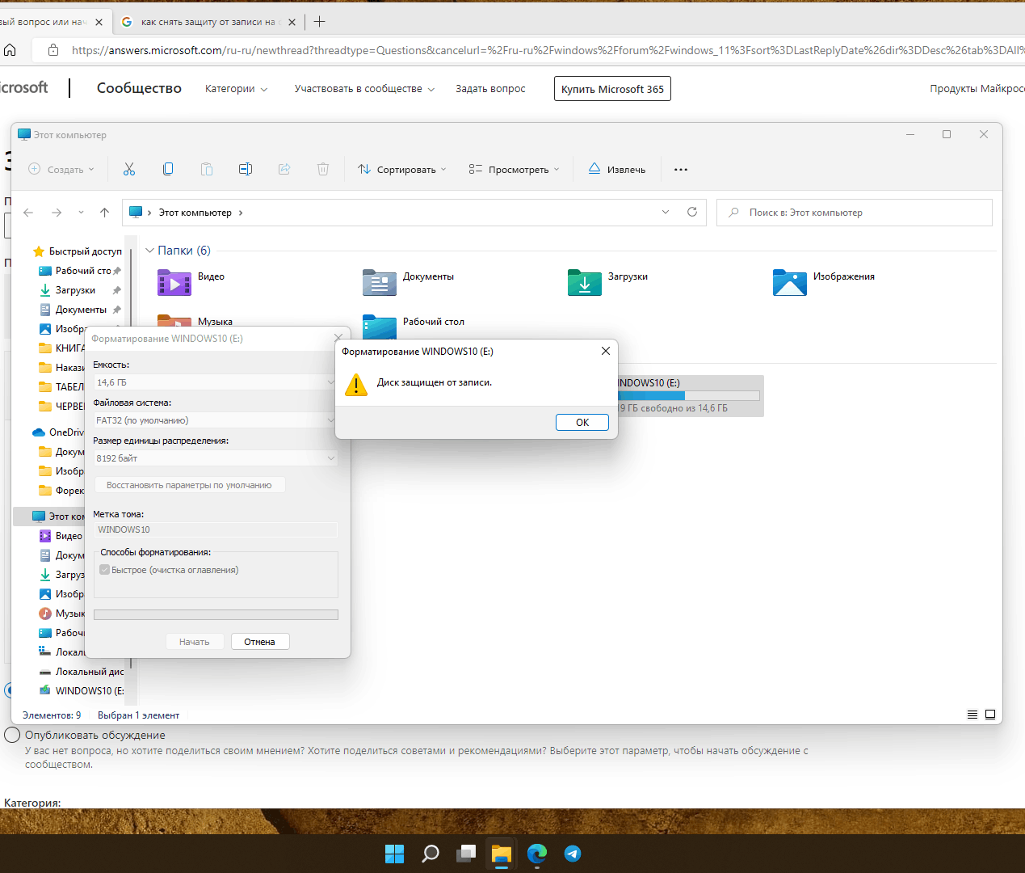
Task: Open the Файловая система FAT32 dropdown
Action: (x=215, y=420)
